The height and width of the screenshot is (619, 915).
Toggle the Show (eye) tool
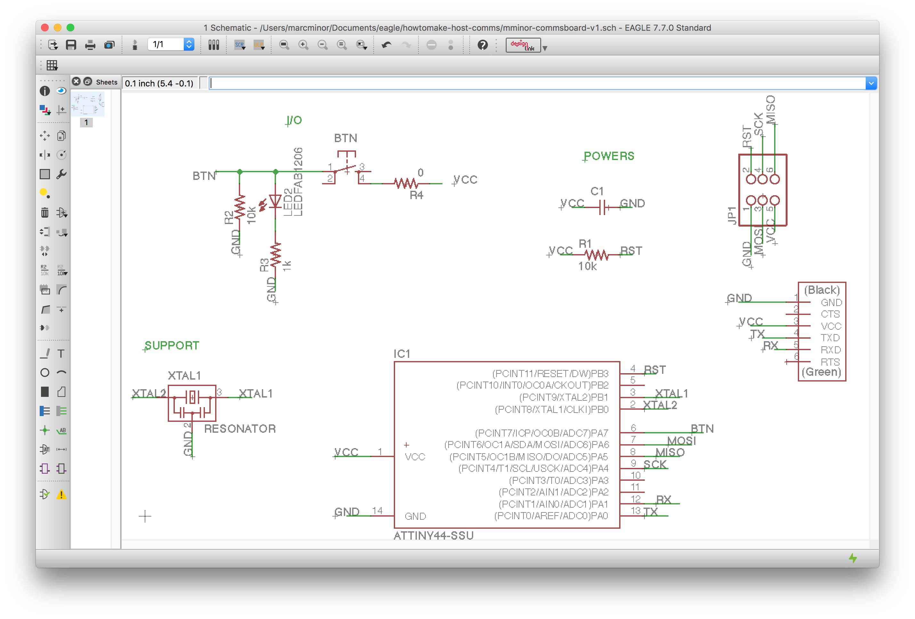pos(61,91)
